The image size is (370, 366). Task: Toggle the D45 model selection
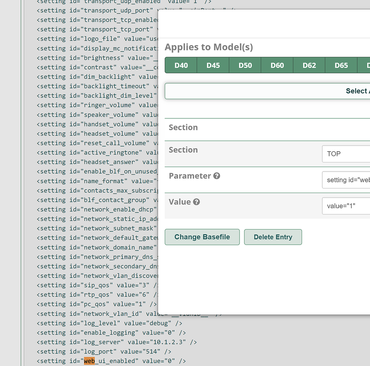pos(213,65)
